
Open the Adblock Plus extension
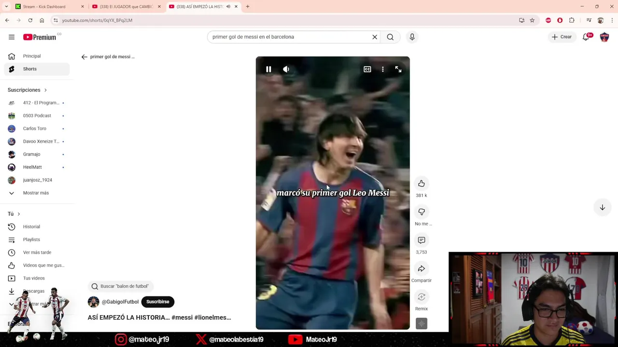[x=548, y=20]
